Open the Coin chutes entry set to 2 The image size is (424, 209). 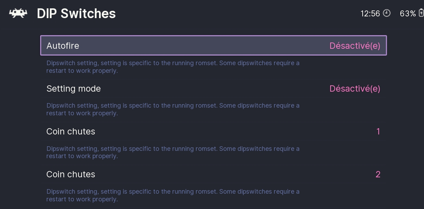(71, 175)
